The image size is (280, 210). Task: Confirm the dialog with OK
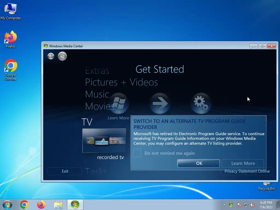pos(199,163)
